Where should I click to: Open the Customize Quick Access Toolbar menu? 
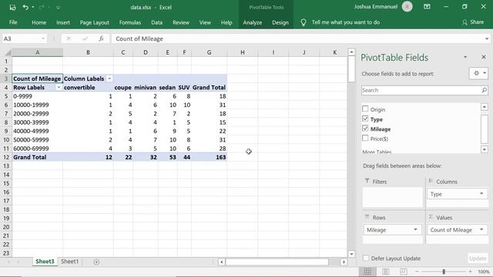coord(59,7)
